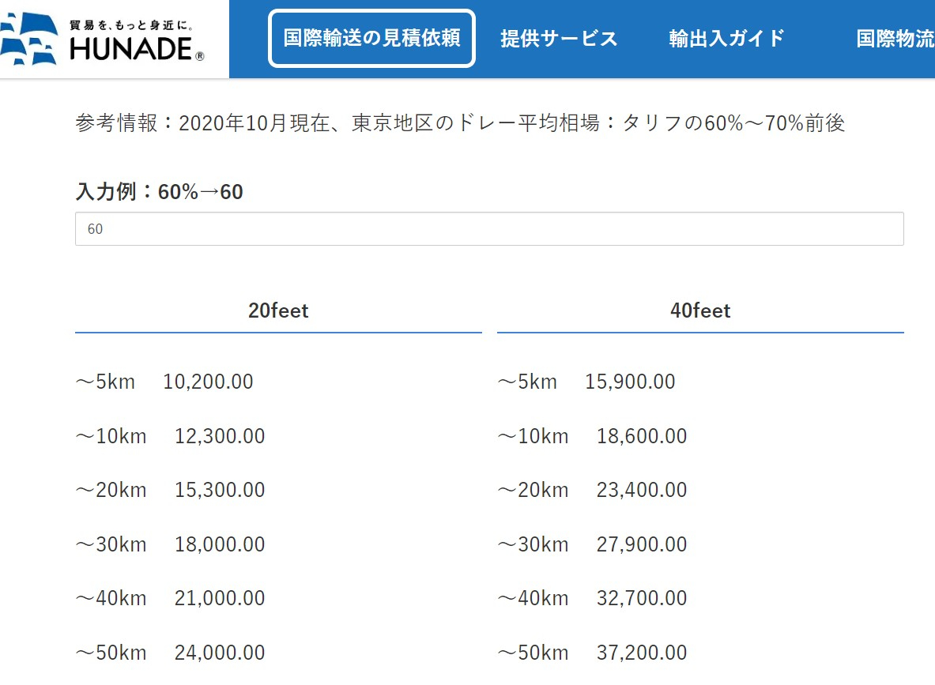935x685 pixels.
Task: Click the 21,000.00 fare for ～40km
Action: click(x=219, y=598)
